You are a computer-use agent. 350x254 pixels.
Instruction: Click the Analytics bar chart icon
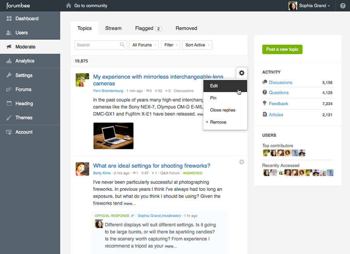point(9,61)
